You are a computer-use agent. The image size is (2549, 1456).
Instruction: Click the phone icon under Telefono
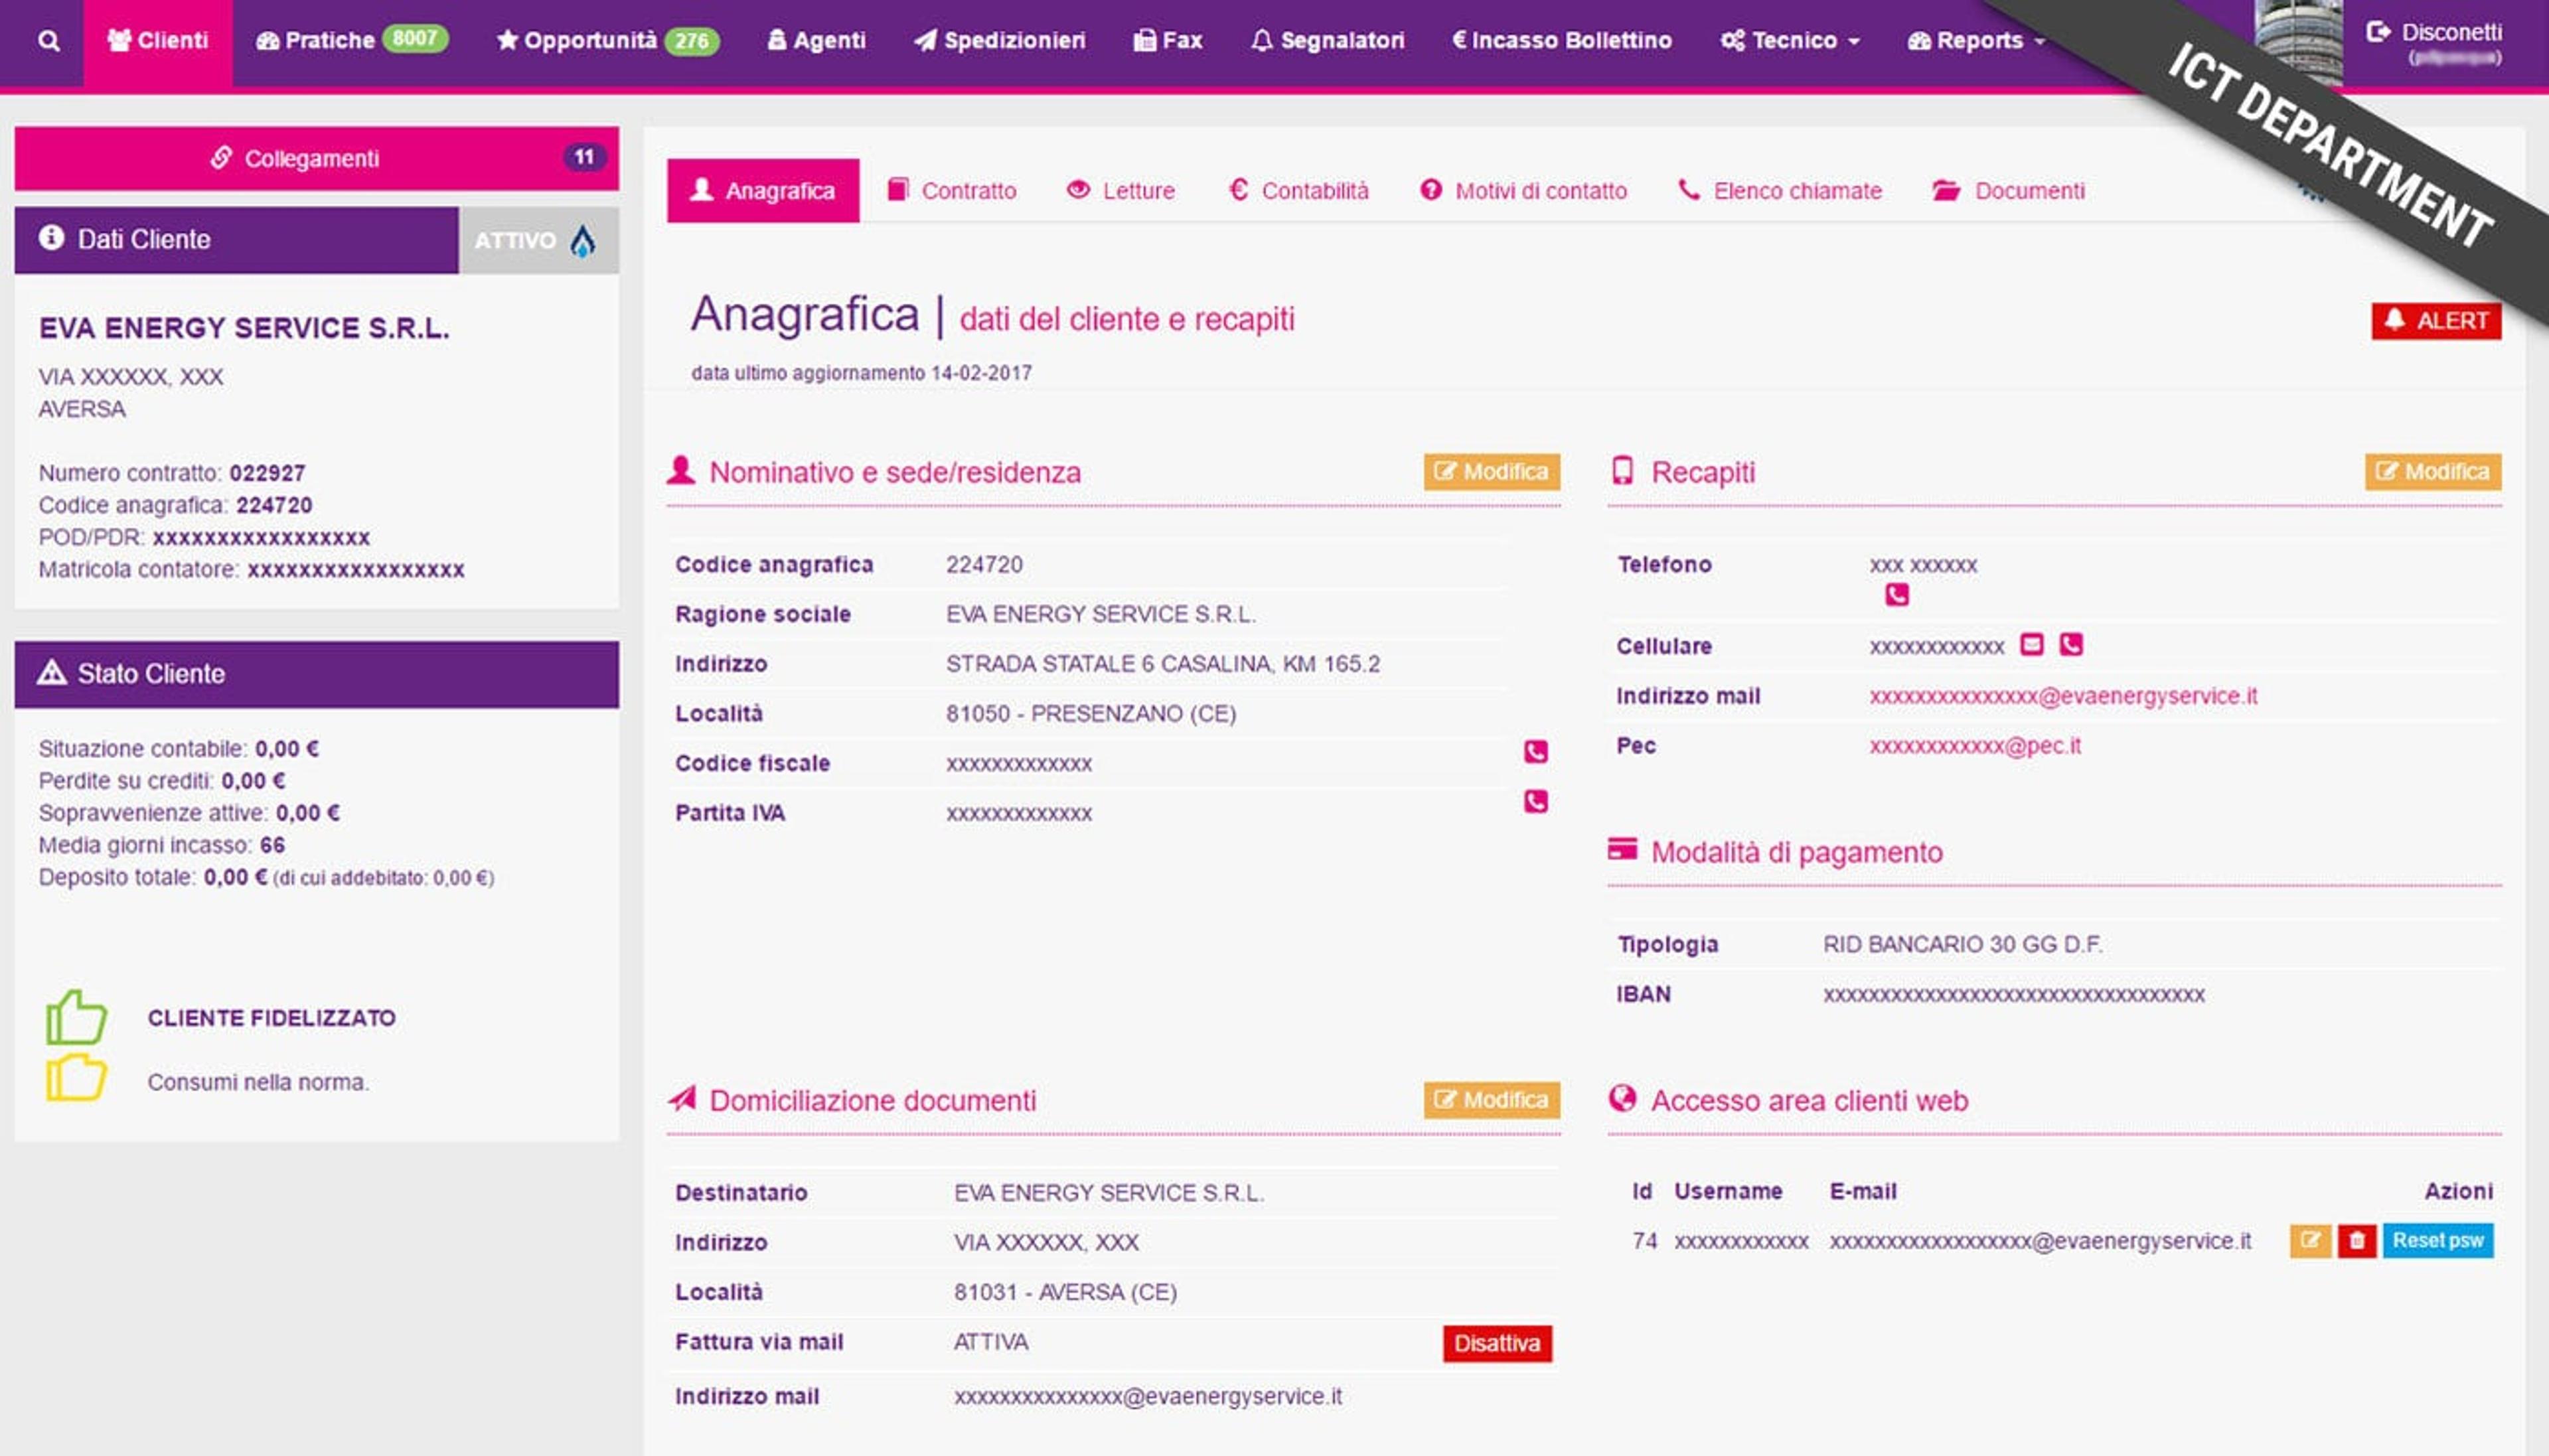[x=1896, y=595]
